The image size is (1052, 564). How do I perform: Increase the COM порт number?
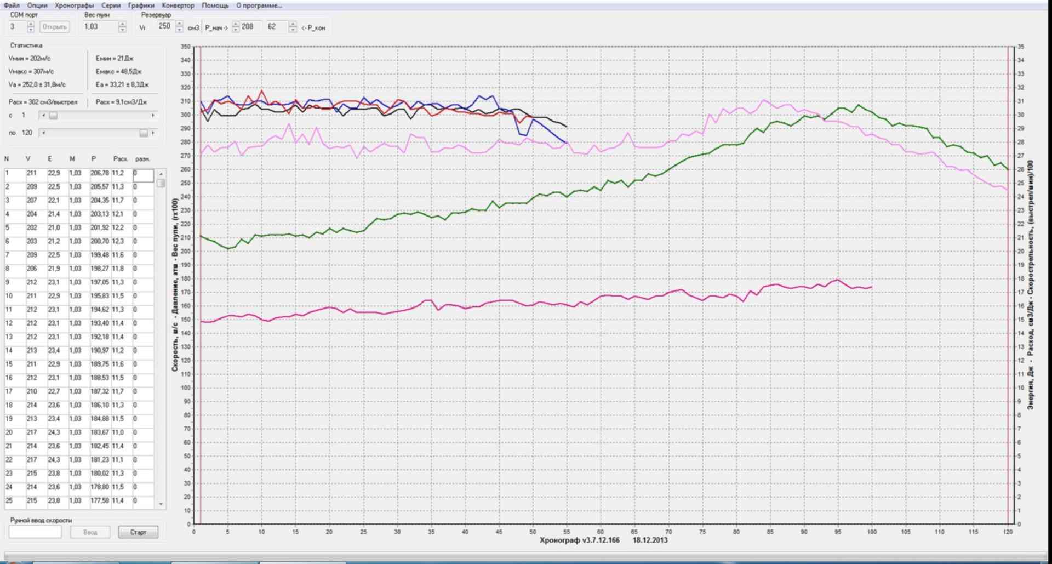click(x=31, y=24)
